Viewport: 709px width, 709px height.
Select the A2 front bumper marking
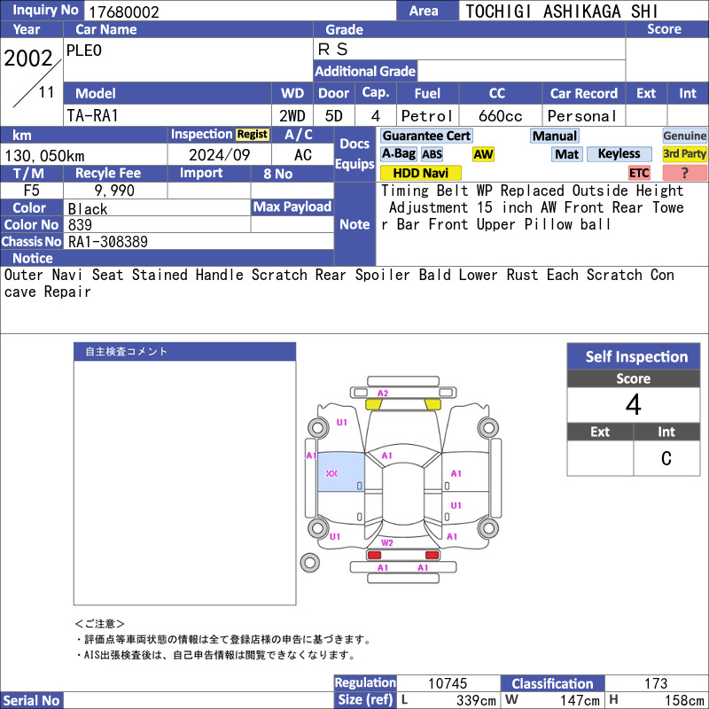pos(383,393)
